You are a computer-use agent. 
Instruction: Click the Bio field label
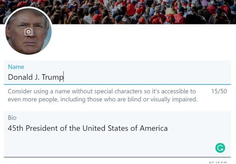tap(12, 118)
